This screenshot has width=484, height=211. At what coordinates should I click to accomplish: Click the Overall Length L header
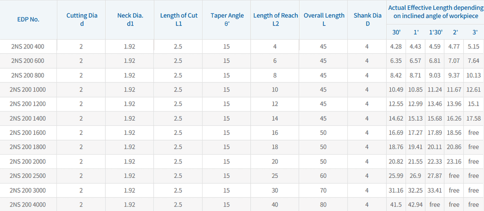[x=324, y=20]
